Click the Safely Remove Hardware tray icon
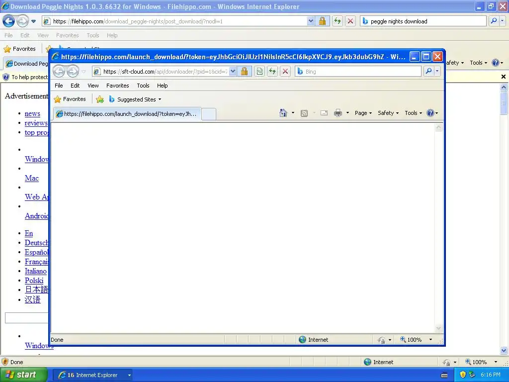The height and width of the screenshot is (382, 509). [472, 375]
